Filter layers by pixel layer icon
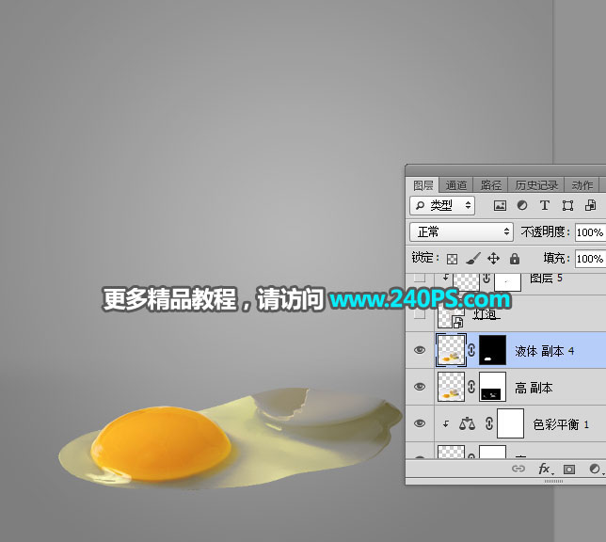 coord(500,206)
